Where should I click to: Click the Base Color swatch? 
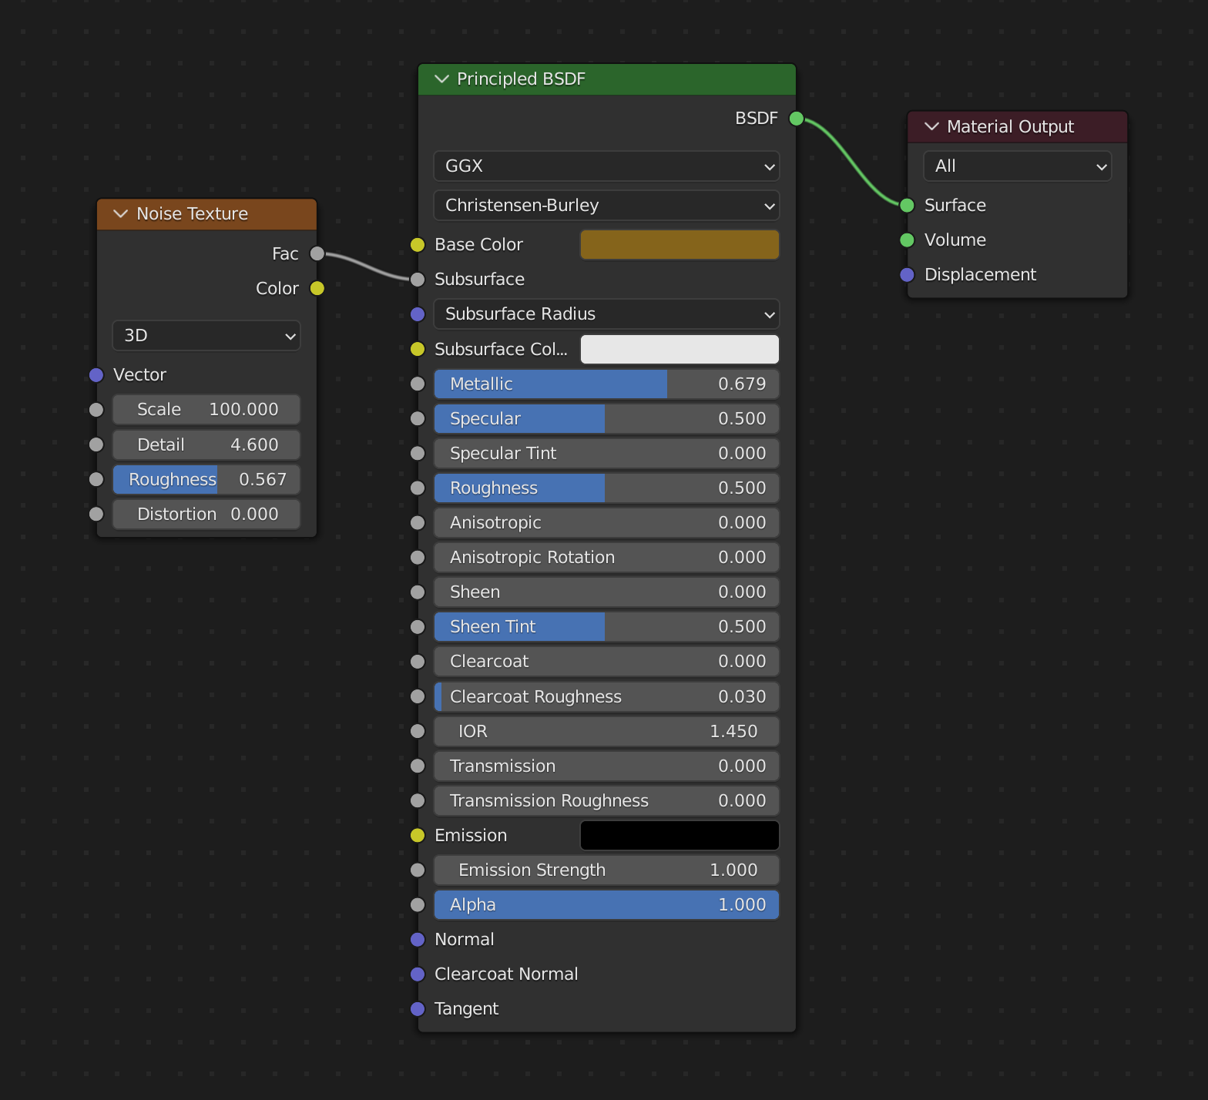(x=679, y=245)
